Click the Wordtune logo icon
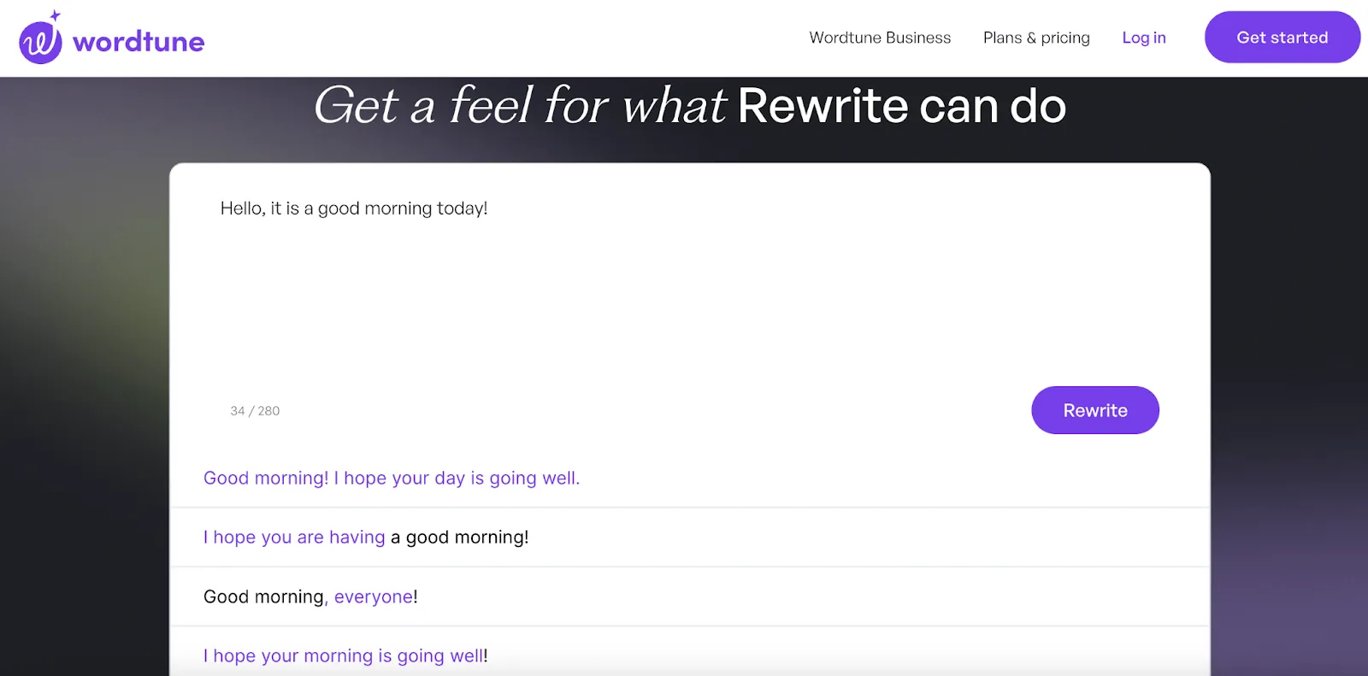1368x676 pixels. pos(41,38)
